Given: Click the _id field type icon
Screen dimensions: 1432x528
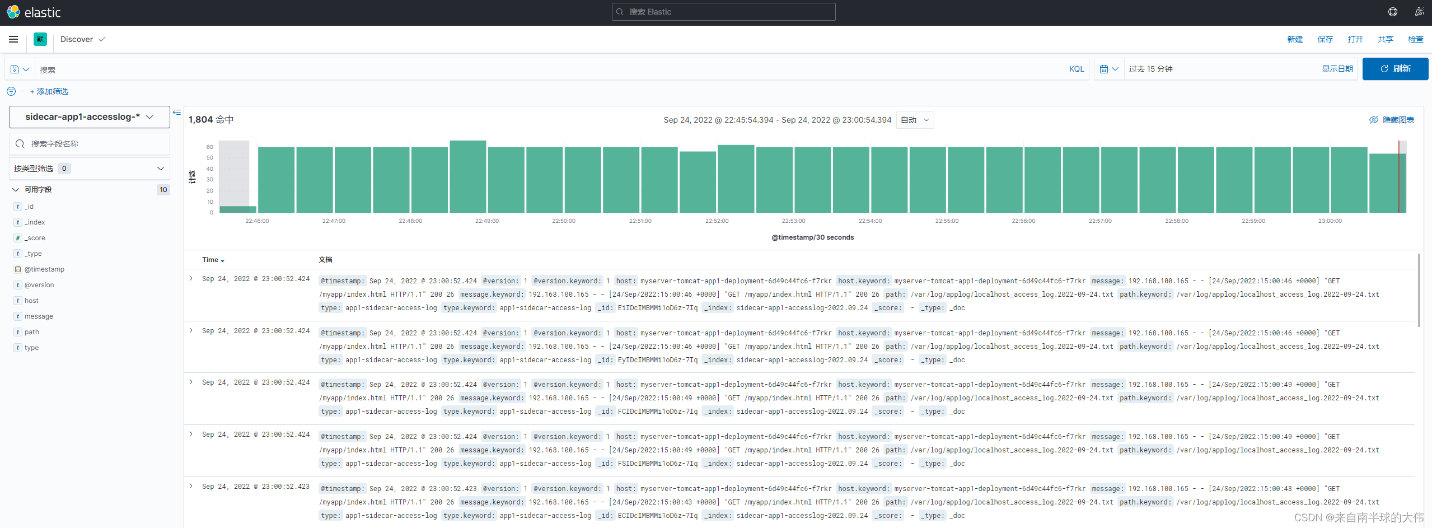Looking at the screenshot, I should (x=18, y=207).
